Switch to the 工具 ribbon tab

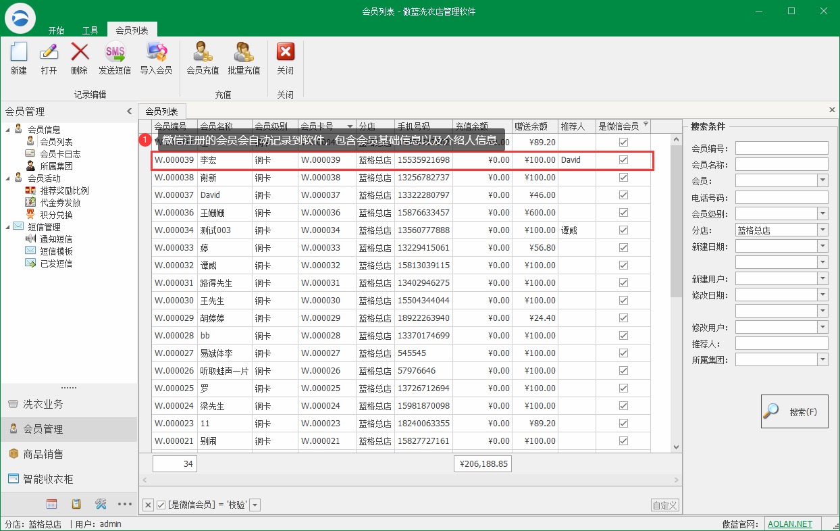[90, 30]
